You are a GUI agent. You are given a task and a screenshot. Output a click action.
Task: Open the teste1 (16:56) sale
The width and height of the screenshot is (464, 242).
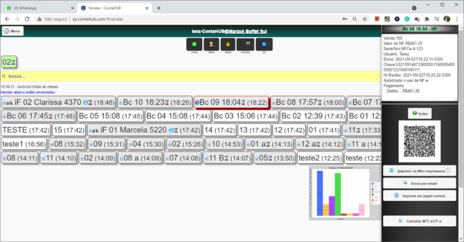(24, 144)
